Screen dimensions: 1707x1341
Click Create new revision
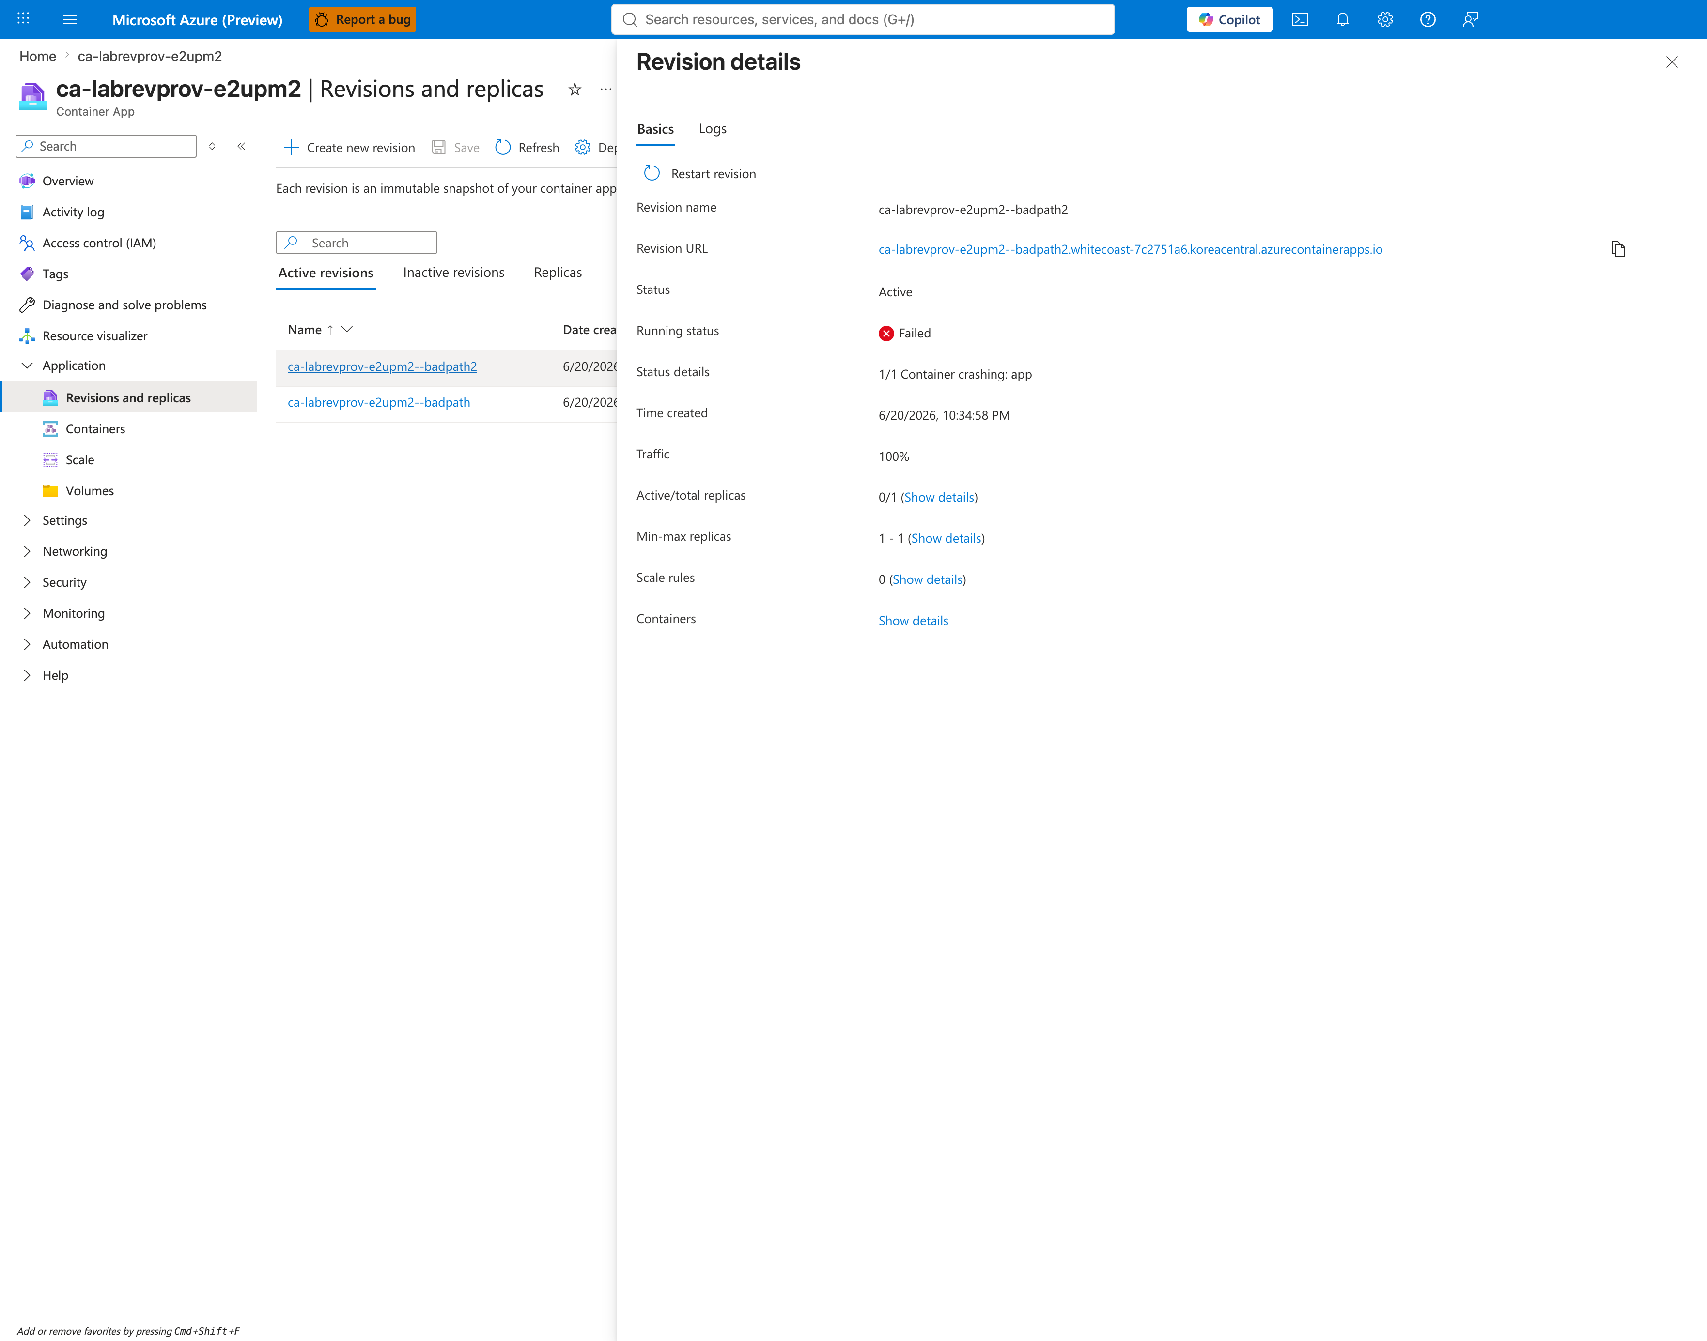tap(349, 148)
